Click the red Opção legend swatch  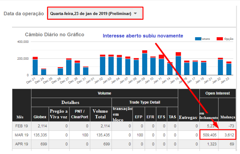220,39
